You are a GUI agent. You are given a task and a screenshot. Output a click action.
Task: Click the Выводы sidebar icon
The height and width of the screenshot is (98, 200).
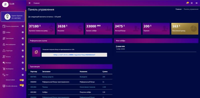click(4, 63)
